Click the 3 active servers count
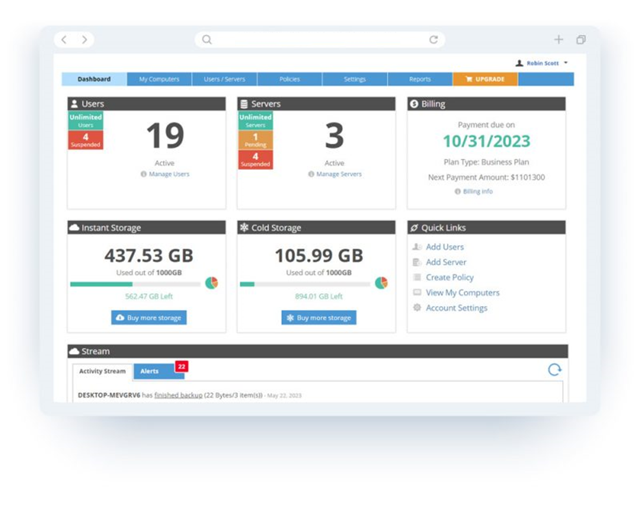The image size is (640, 508). click(x=334, y=136)
